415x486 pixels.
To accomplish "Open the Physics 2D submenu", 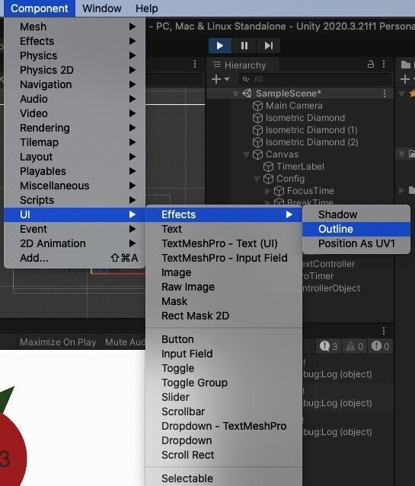I will pos(75,70).
